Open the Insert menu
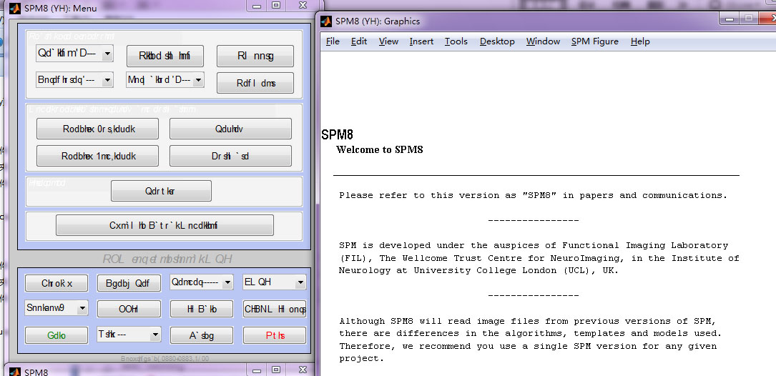Screen dimensions: 776x376 point(421,41)
